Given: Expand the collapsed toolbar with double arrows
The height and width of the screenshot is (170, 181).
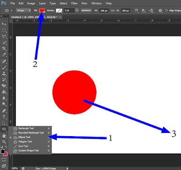Looking at the screenshot, I should (1, 16).
